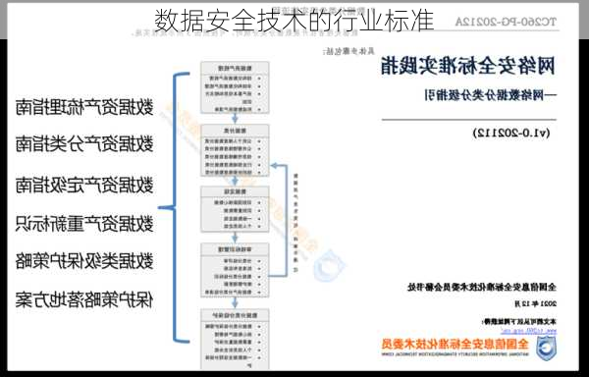Image resolution: width=589 pixels, height=377 pixels.
Task: Click the orange 全国信息安全标准化技术委员会 logo text
Action: [x=455, y=344]
